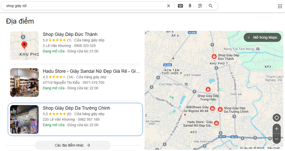Click the 'Điều khoản' map terms link
This screenshot has width=285, height=151.
coord(274,148)
